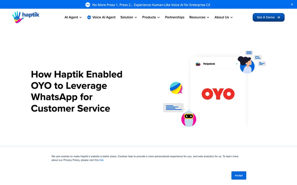Click the Haptik hand logo

coord(26,17)
